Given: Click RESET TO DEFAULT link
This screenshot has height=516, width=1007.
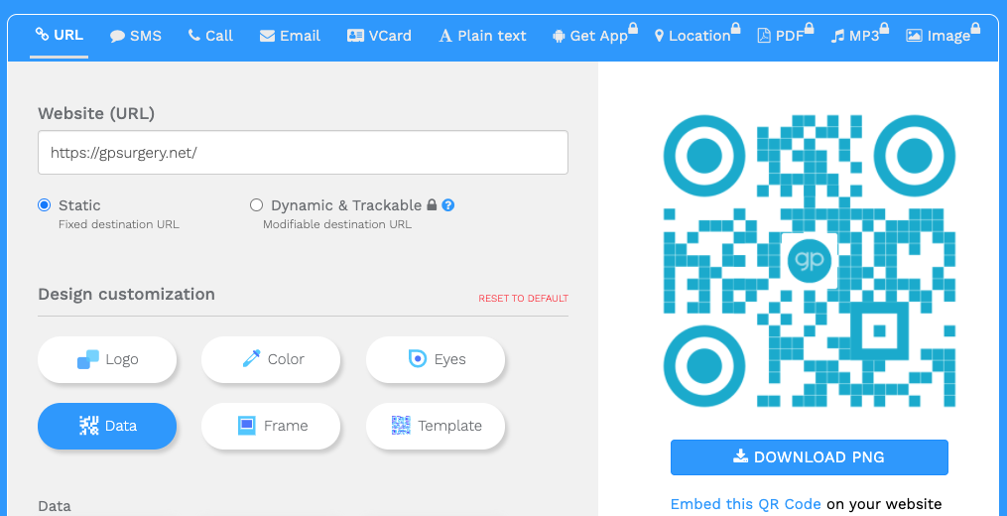Looking at the screenshot, I should (523, 299).
